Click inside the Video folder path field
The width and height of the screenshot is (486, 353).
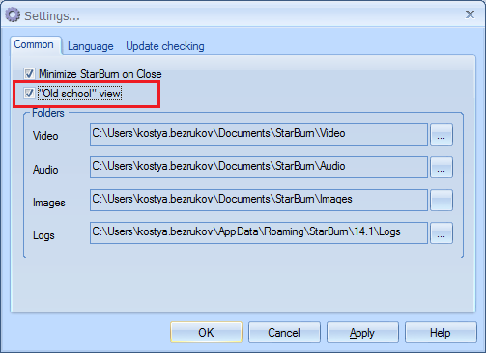click(259, 135)
